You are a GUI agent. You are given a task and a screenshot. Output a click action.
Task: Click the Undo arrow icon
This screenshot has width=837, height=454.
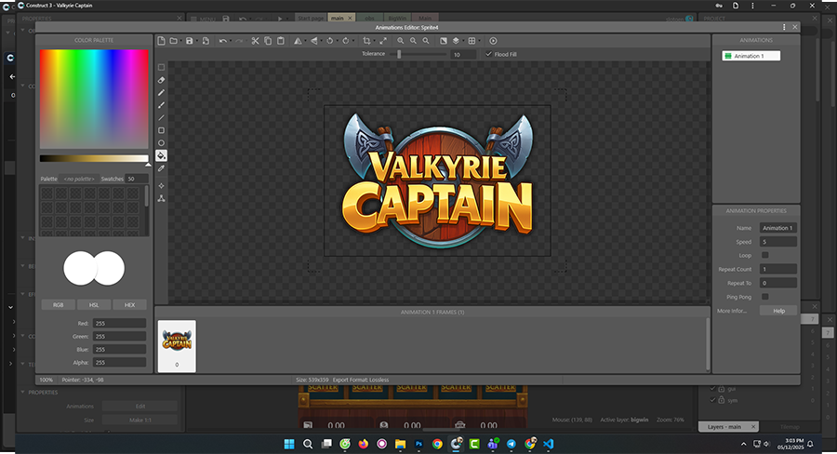(222, 41)
